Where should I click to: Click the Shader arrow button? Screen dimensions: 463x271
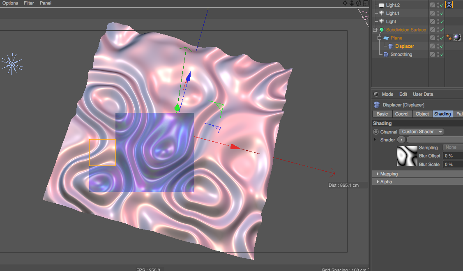pos(401,140)
